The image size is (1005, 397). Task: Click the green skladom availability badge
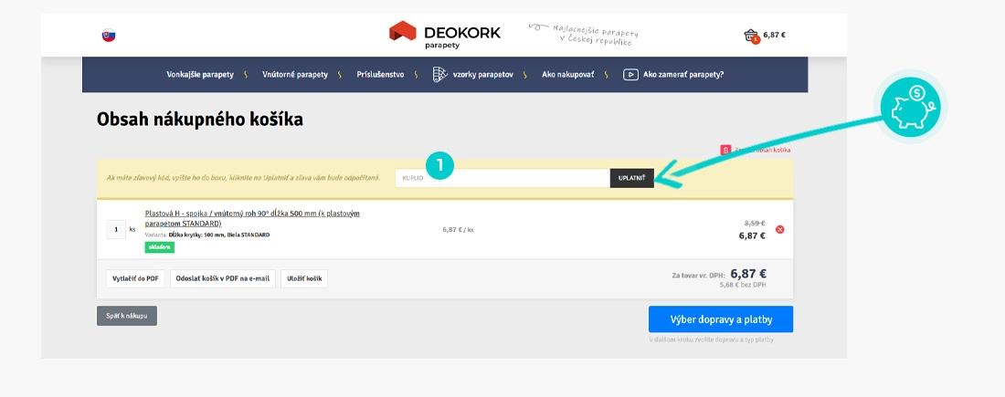(x=160, y=247)
